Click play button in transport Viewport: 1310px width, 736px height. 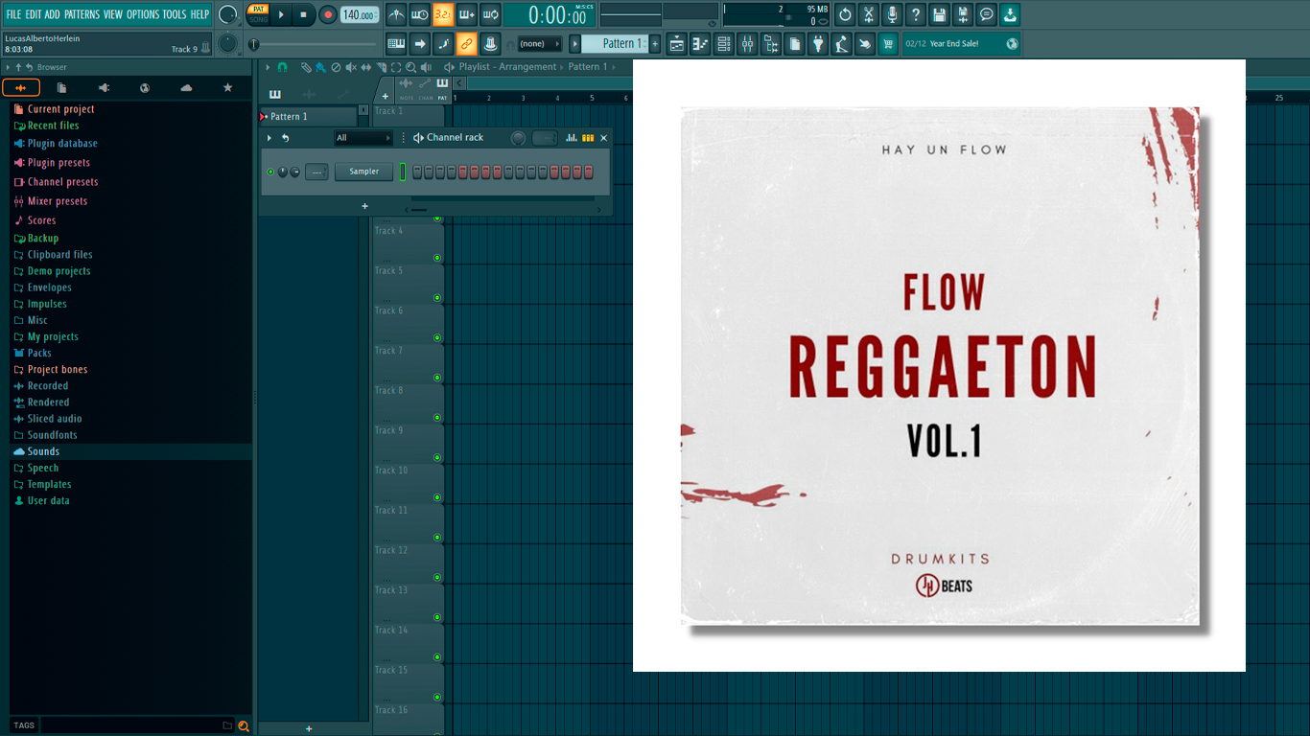tap(281, 14)
